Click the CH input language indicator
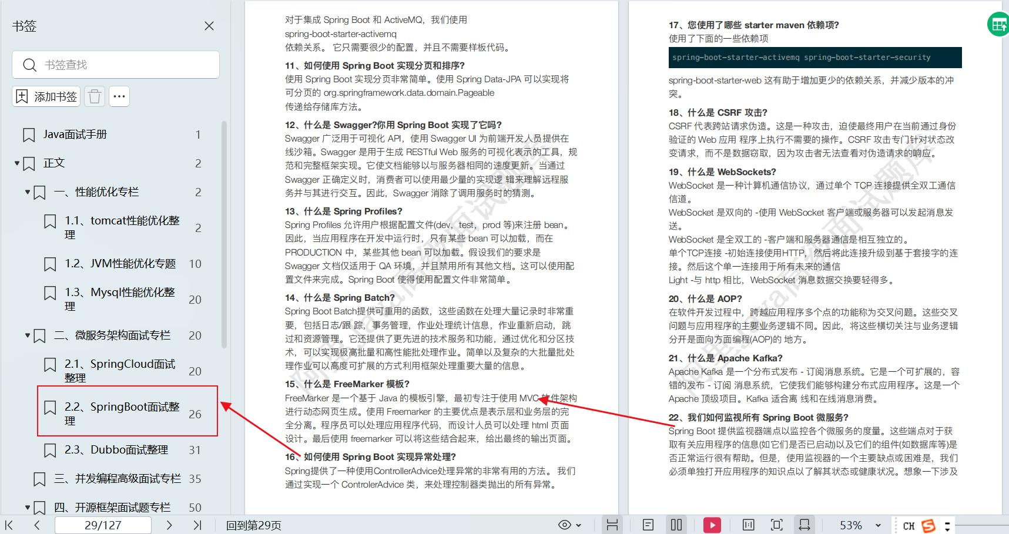This screenshot has width=1009, height=534. click(909, 526)
